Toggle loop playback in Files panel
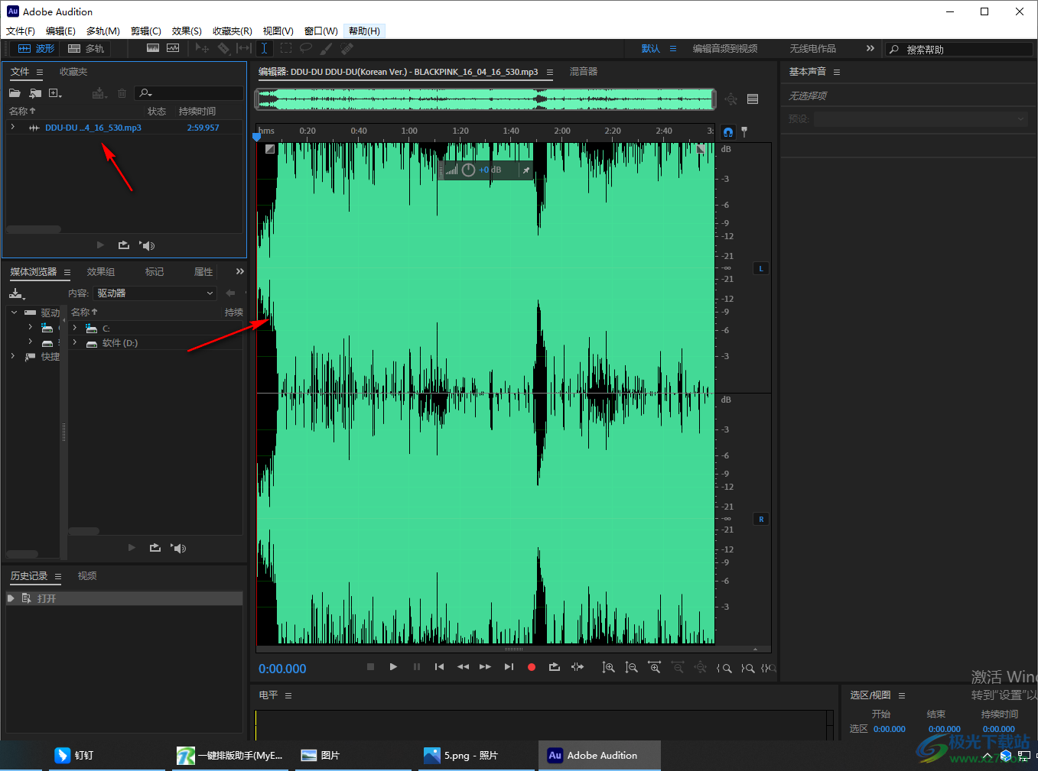The image size is (1038, 771). (123, 245)
